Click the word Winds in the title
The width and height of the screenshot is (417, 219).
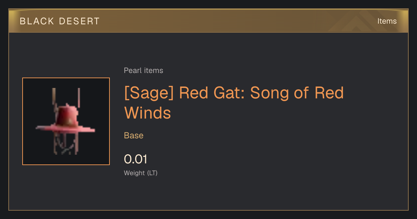coord(148,113)
